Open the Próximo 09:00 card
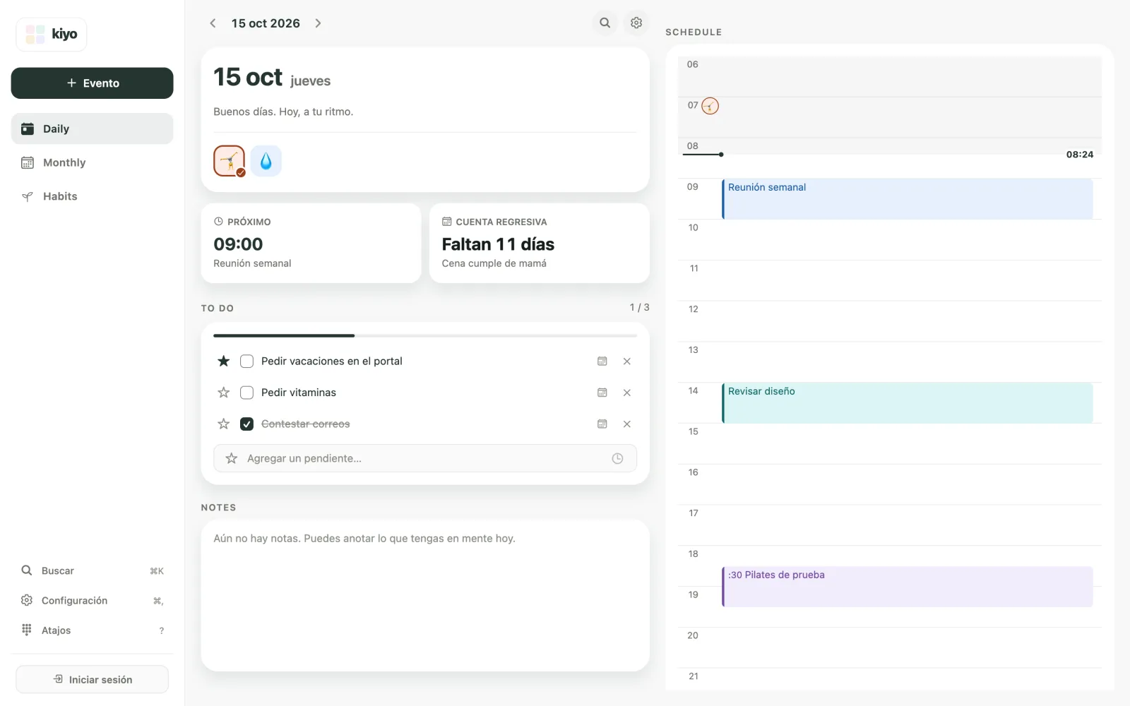 point(311,243)
